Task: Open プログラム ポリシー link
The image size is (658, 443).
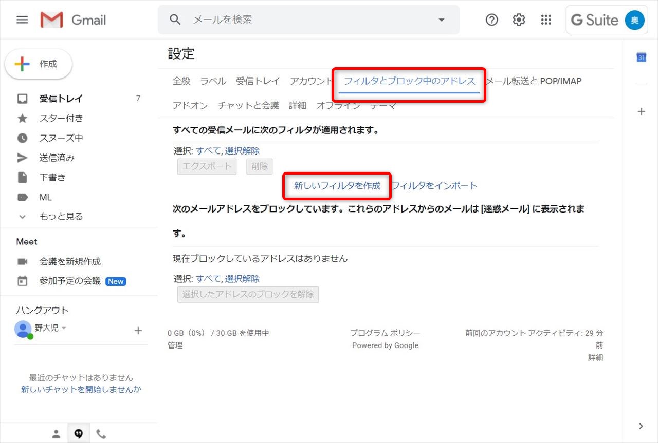Action: point(385,333)
